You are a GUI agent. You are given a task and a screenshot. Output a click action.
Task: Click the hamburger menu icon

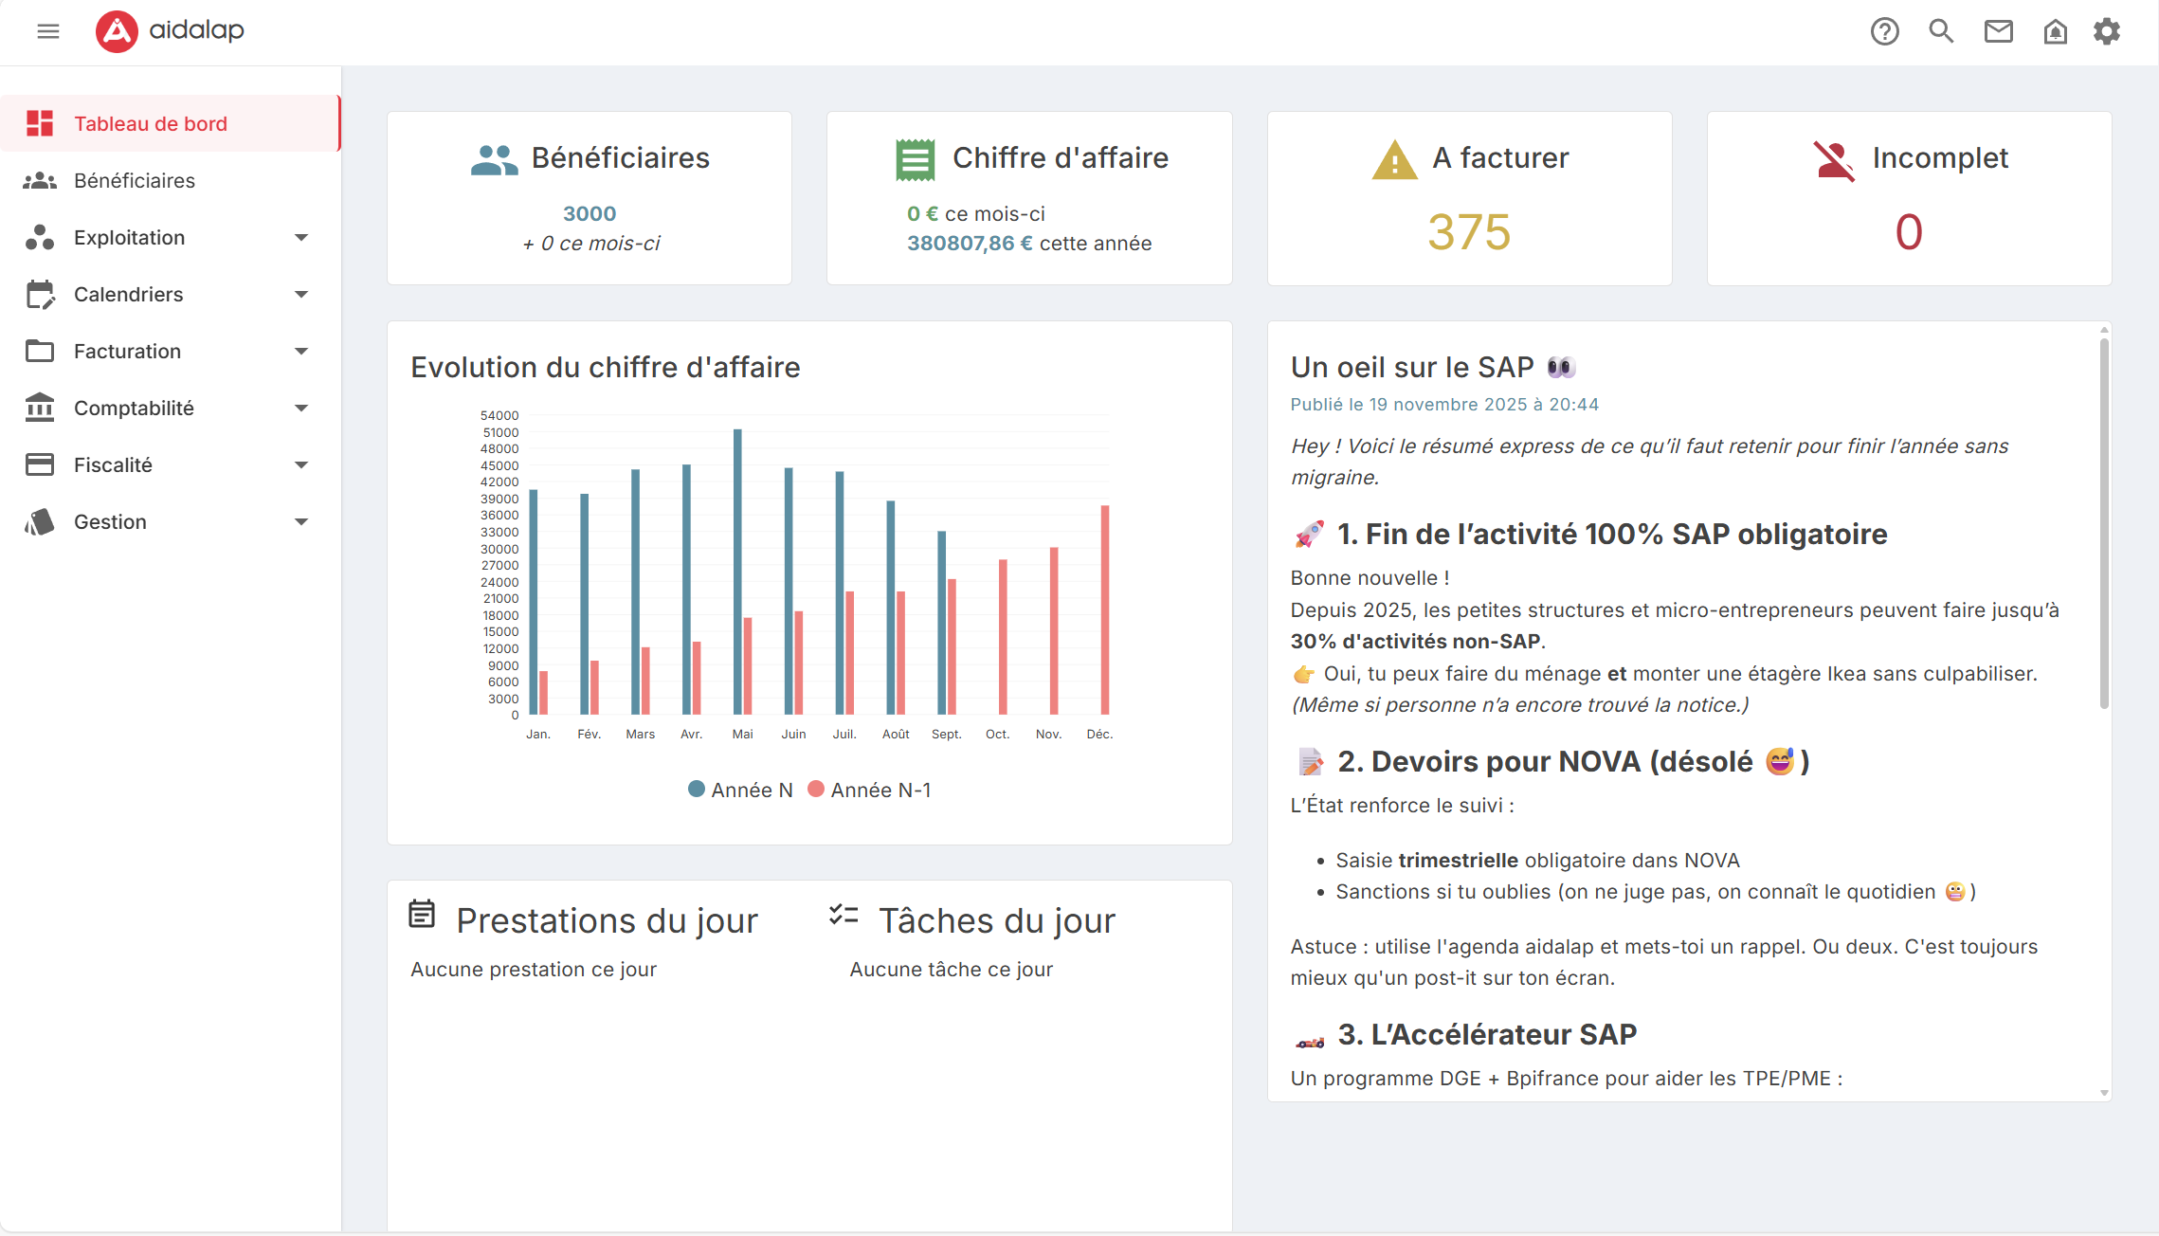48,31
